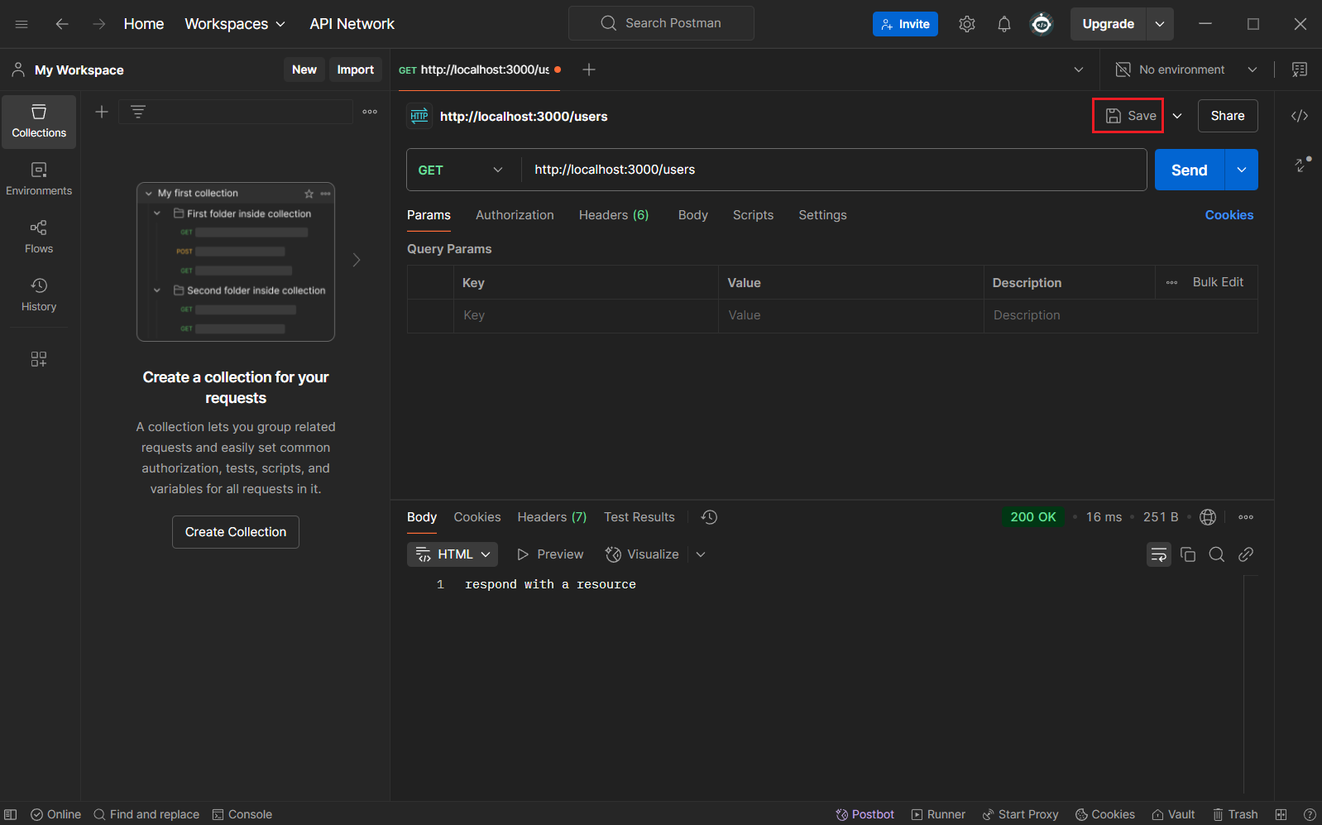This screenshot has height=825, width=1322.
Task: Open the Collections sidebar panel
Action: point(39,122)
